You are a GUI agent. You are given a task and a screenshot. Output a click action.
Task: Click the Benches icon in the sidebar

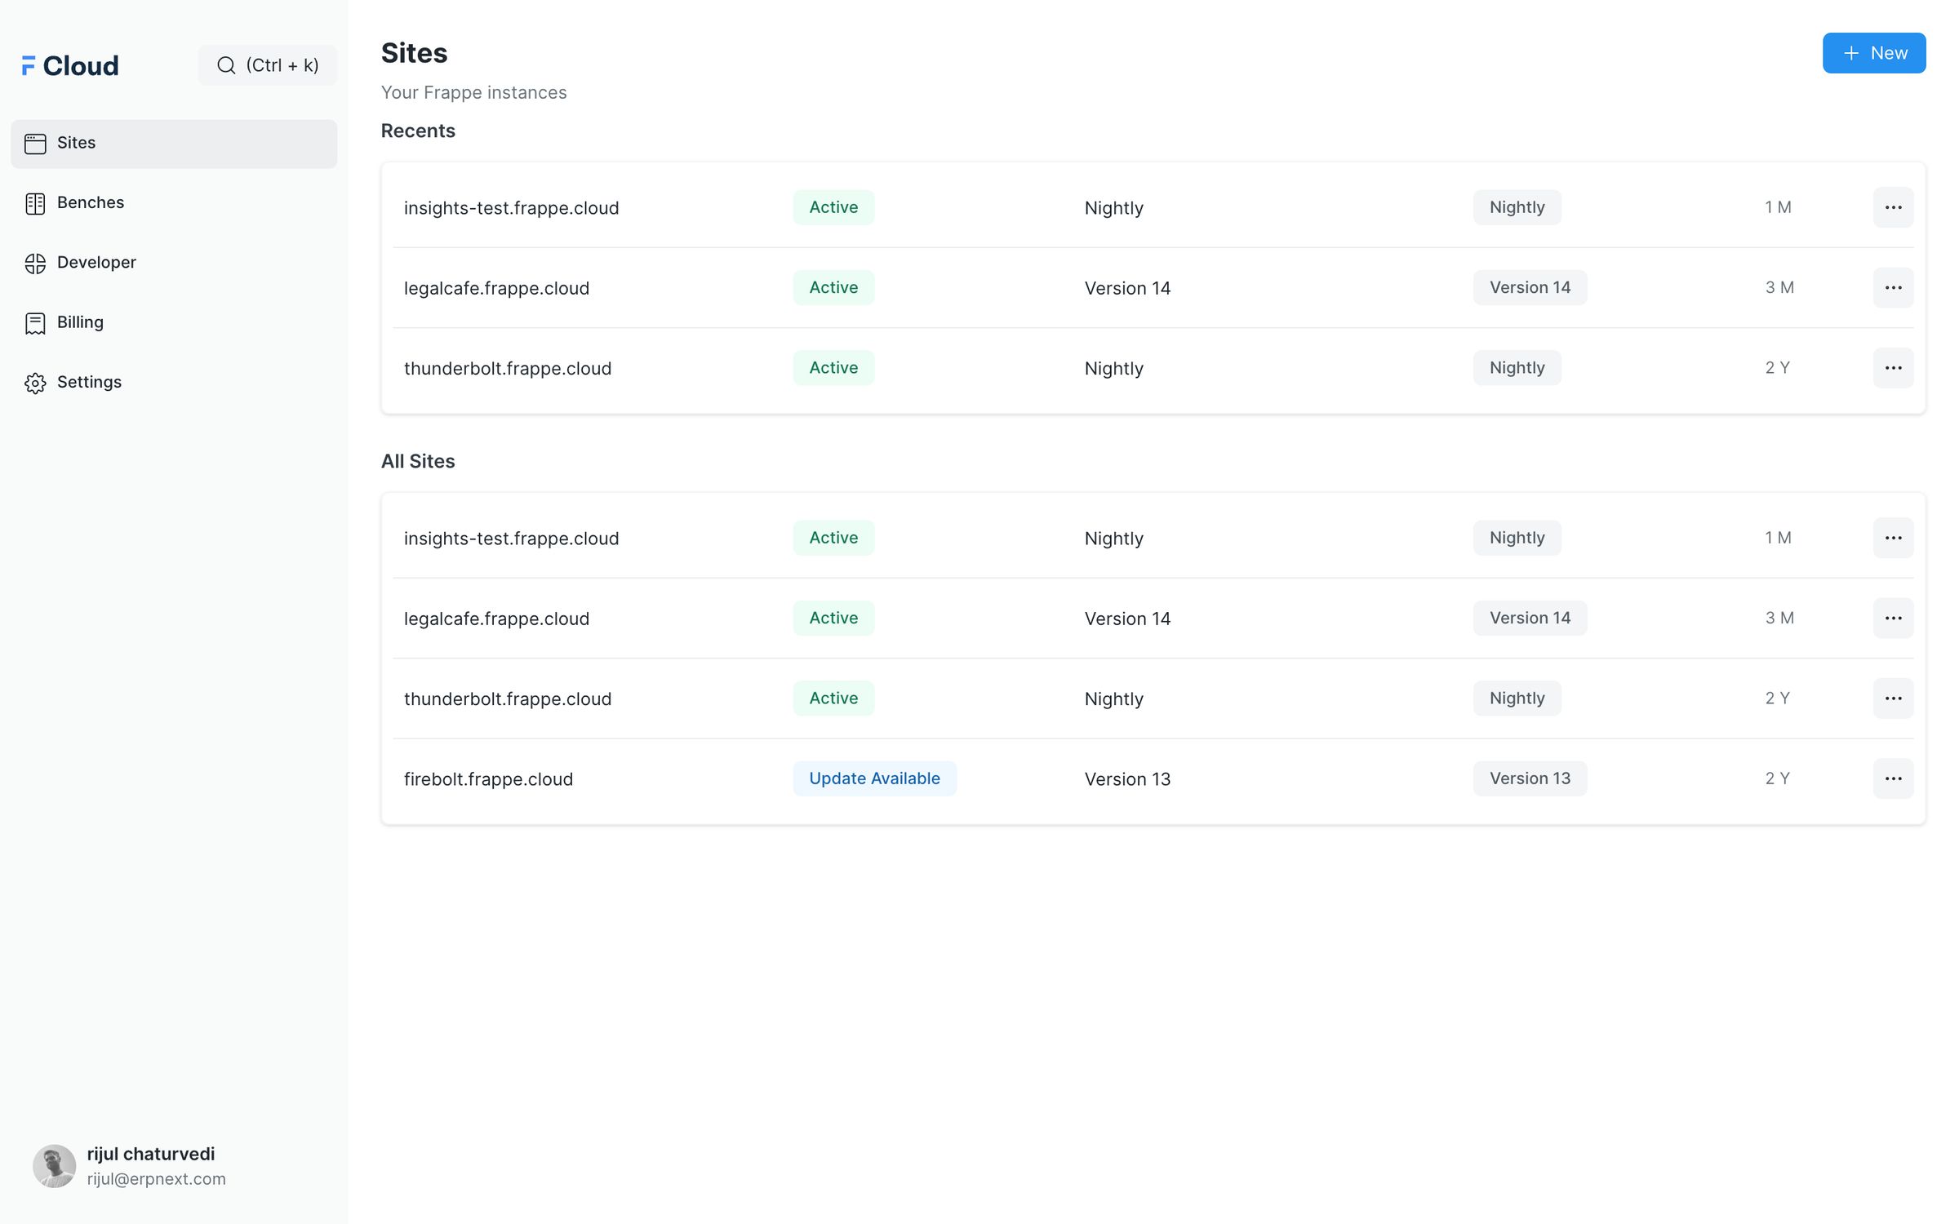coord(36,202)
